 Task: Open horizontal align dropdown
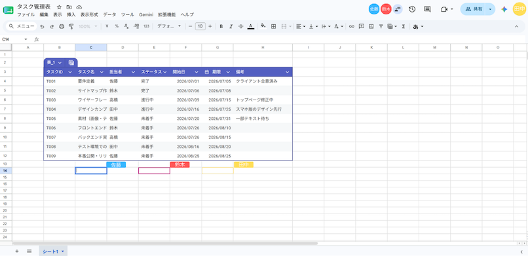pyautogui.click(x=301, y=26)
